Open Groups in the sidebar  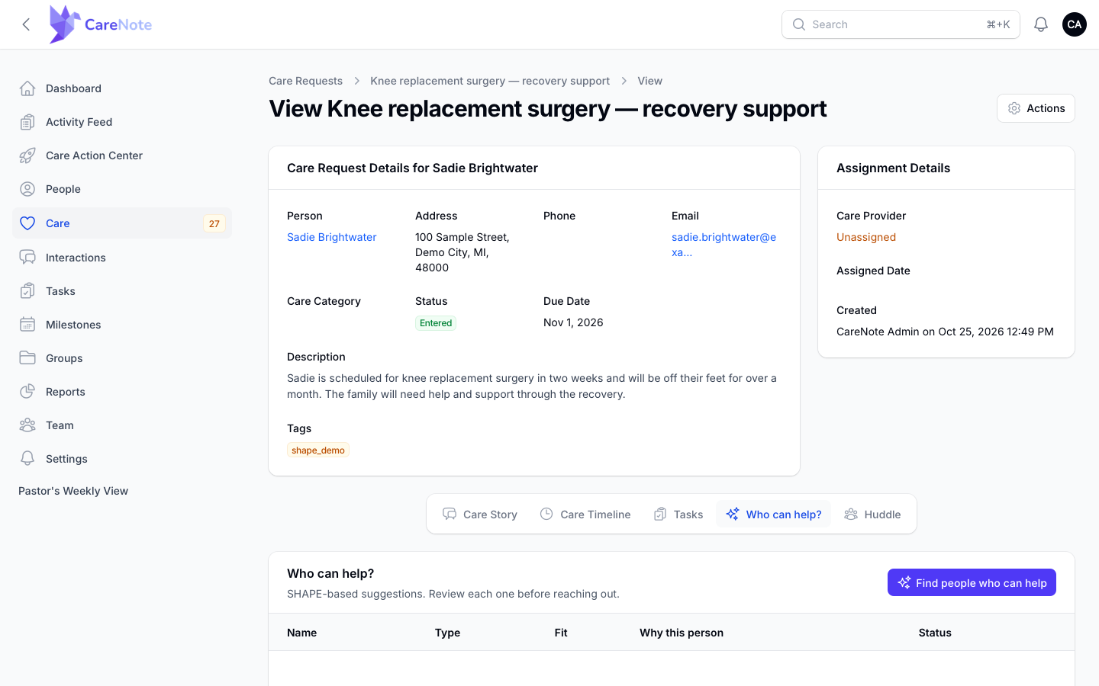(122, 358)
